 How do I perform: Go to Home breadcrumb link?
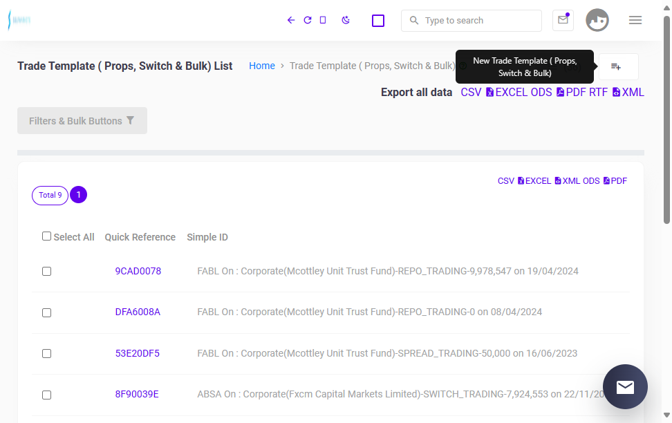[262, 66]
